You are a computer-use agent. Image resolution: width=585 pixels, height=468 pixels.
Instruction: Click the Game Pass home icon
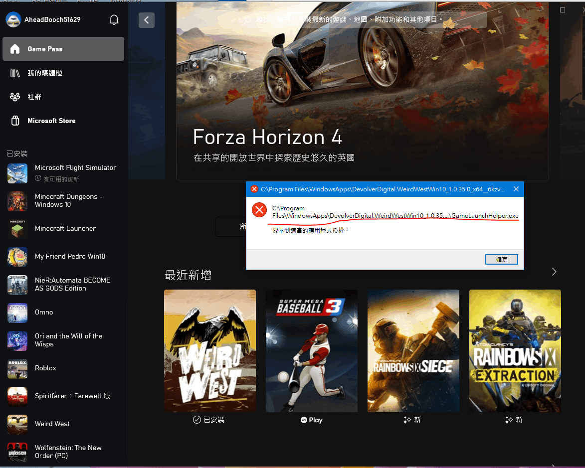[15, 49]
